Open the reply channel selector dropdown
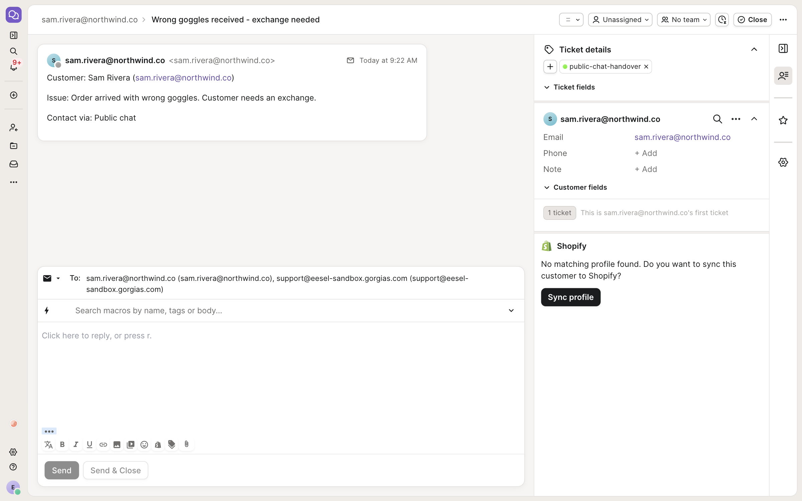This screenshot has height=501, width=802. coord(51,278)
